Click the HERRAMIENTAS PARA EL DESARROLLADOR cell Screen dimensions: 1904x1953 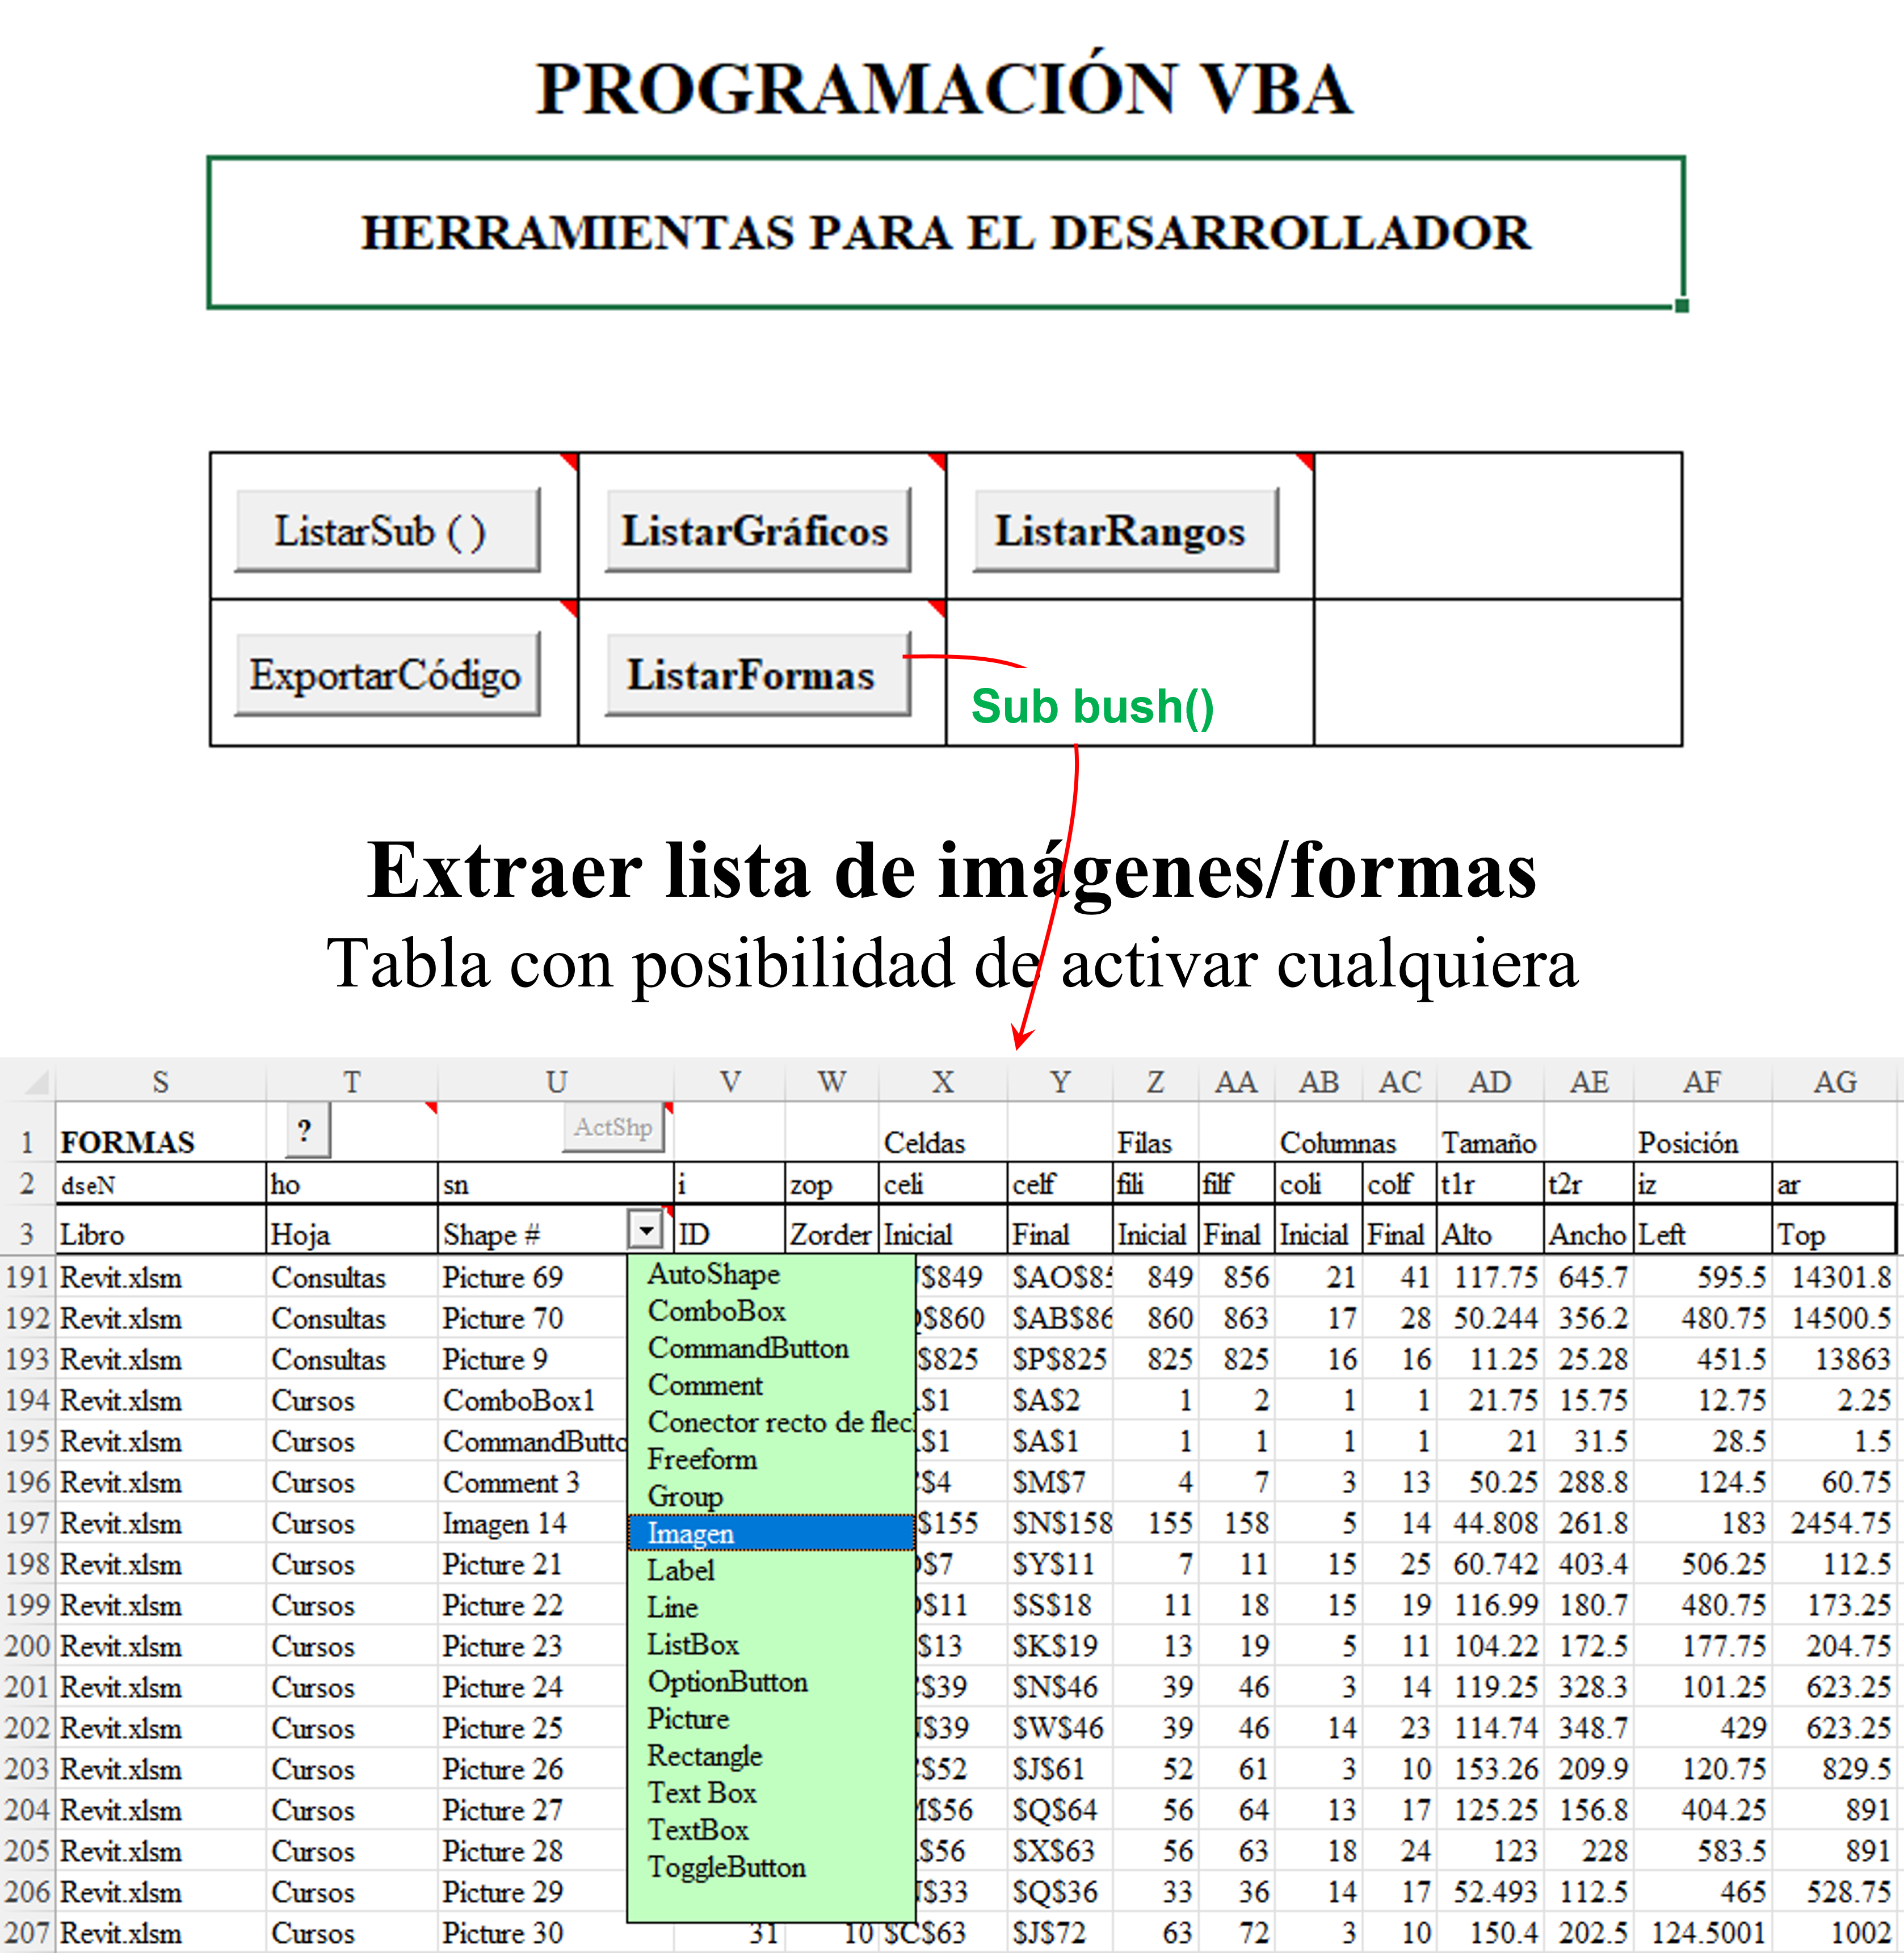946,232
